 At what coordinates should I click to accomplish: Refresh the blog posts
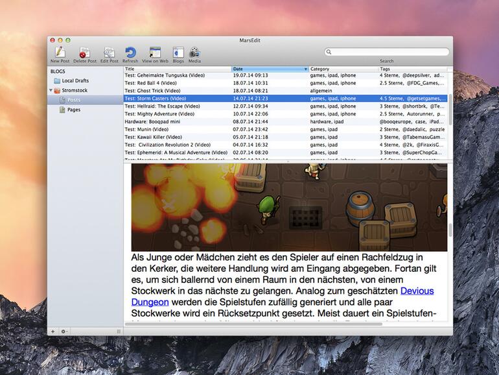(x=130, y=54)
